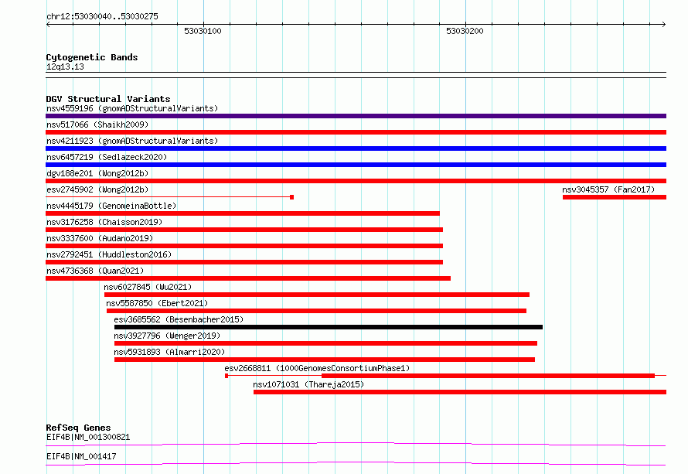Select the red bar under nsv3045357
The image size is (688, 474).
coord(615,197)
